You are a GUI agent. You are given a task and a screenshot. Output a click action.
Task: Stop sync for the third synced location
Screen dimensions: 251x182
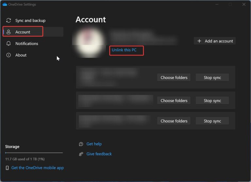(212, 121)
